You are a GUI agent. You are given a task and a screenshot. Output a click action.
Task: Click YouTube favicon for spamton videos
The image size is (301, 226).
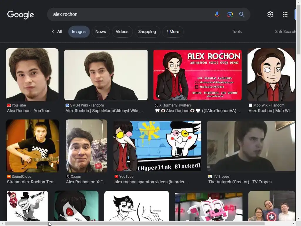tap(116, 177)
